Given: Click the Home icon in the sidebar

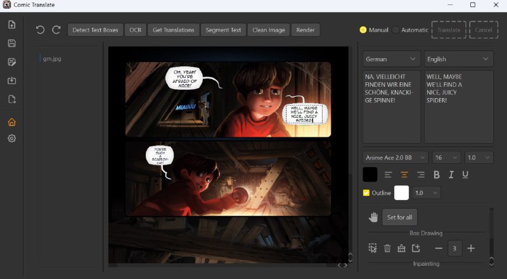Looking at the screenshot, I should click(11, 122).
